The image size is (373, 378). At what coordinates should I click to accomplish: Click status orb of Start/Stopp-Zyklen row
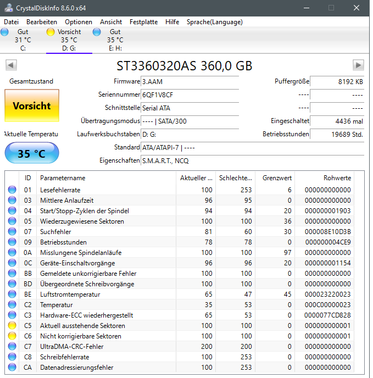click(12, 210)
